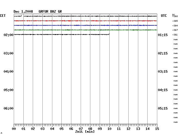179x136 pixels.
Task: Click the "nan" value beside 04:15
Action: 176,90
